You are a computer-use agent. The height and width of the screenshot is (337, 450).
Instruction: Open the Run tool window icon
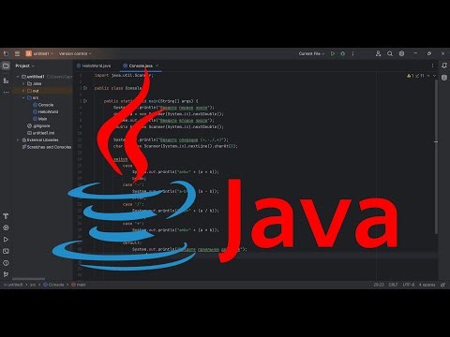coord(6,240)
